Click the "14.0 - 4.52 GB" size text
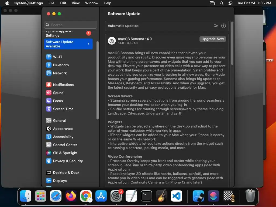 tap(128, 43)
